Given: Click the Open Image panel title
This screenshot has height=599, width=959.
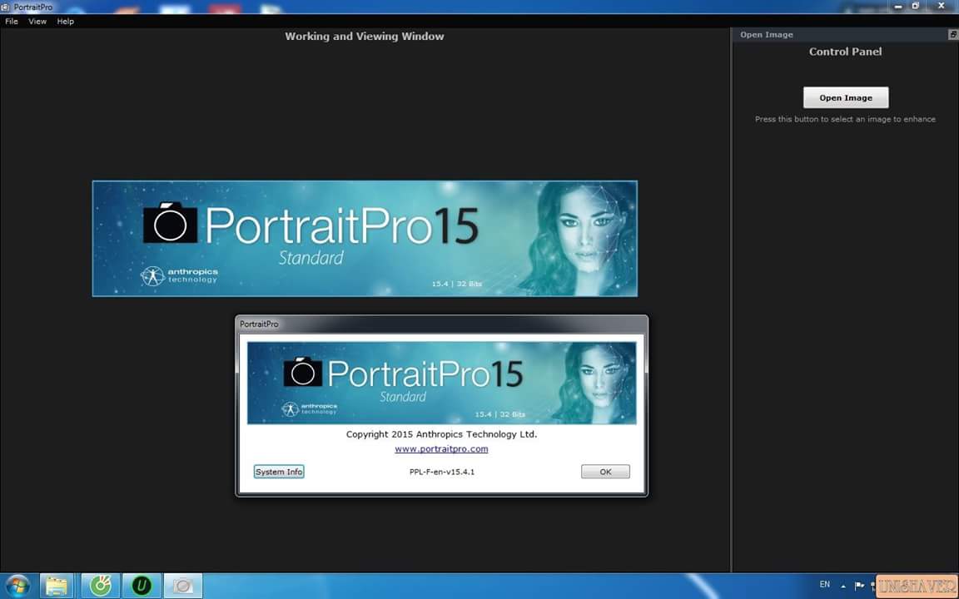Looking at the screenshot, I should [767, 35].
